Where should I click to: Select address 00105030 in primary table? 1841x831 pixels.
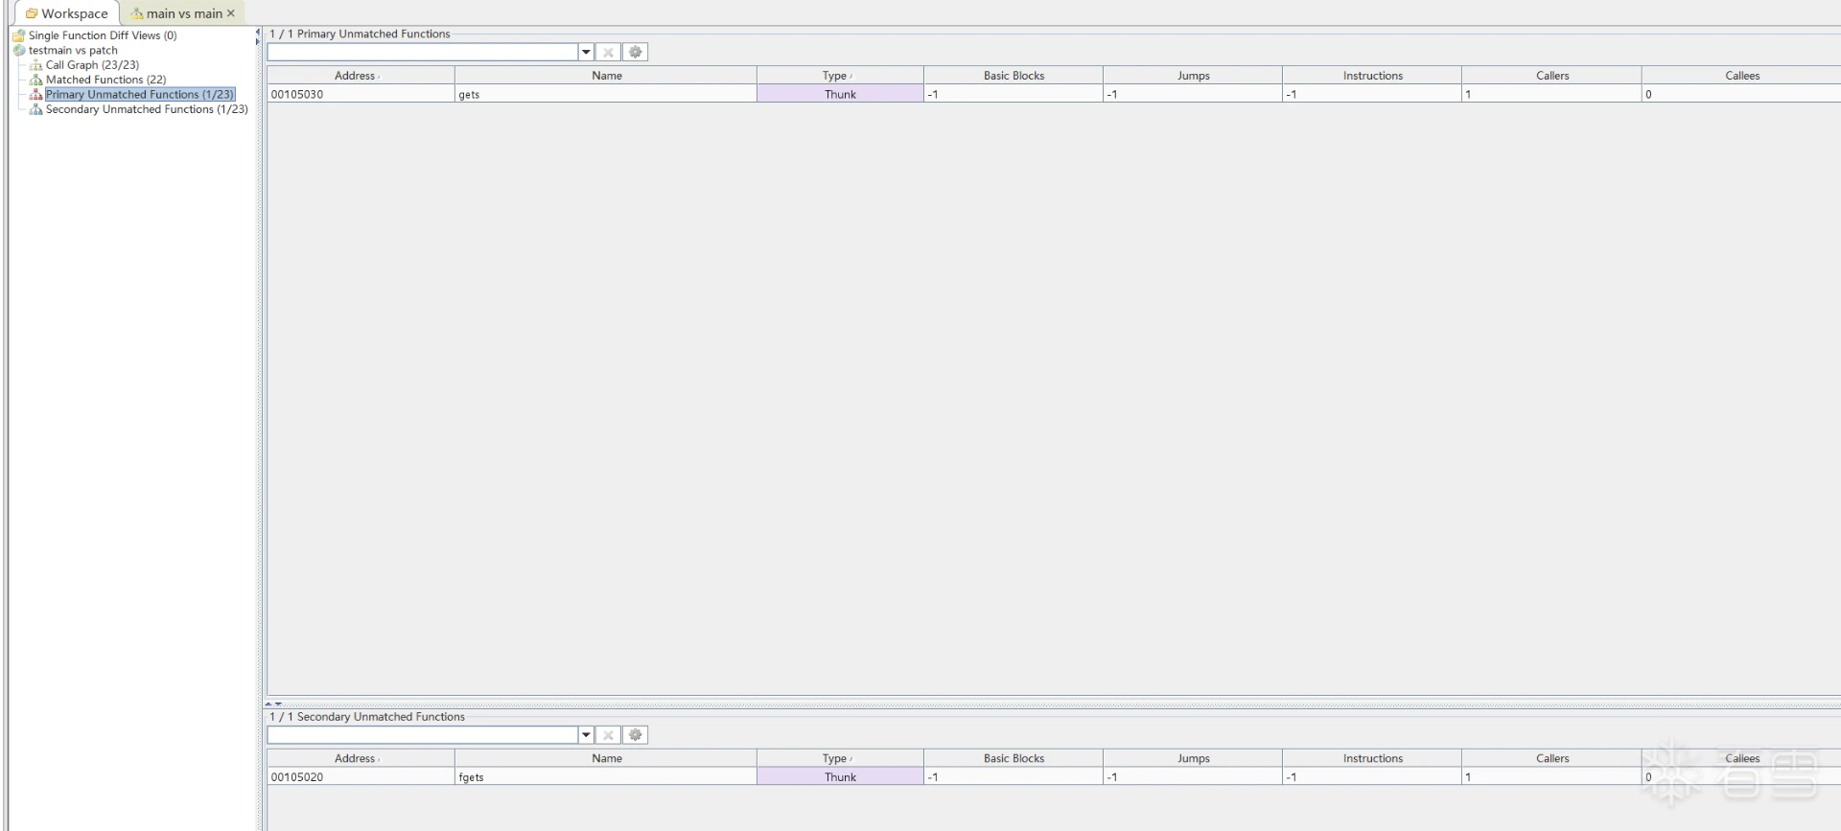click(361, 94)
